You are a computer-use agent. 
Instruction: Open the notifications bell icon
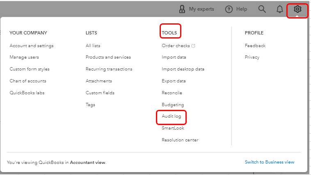pyautogui.click(x=280, y=9)
